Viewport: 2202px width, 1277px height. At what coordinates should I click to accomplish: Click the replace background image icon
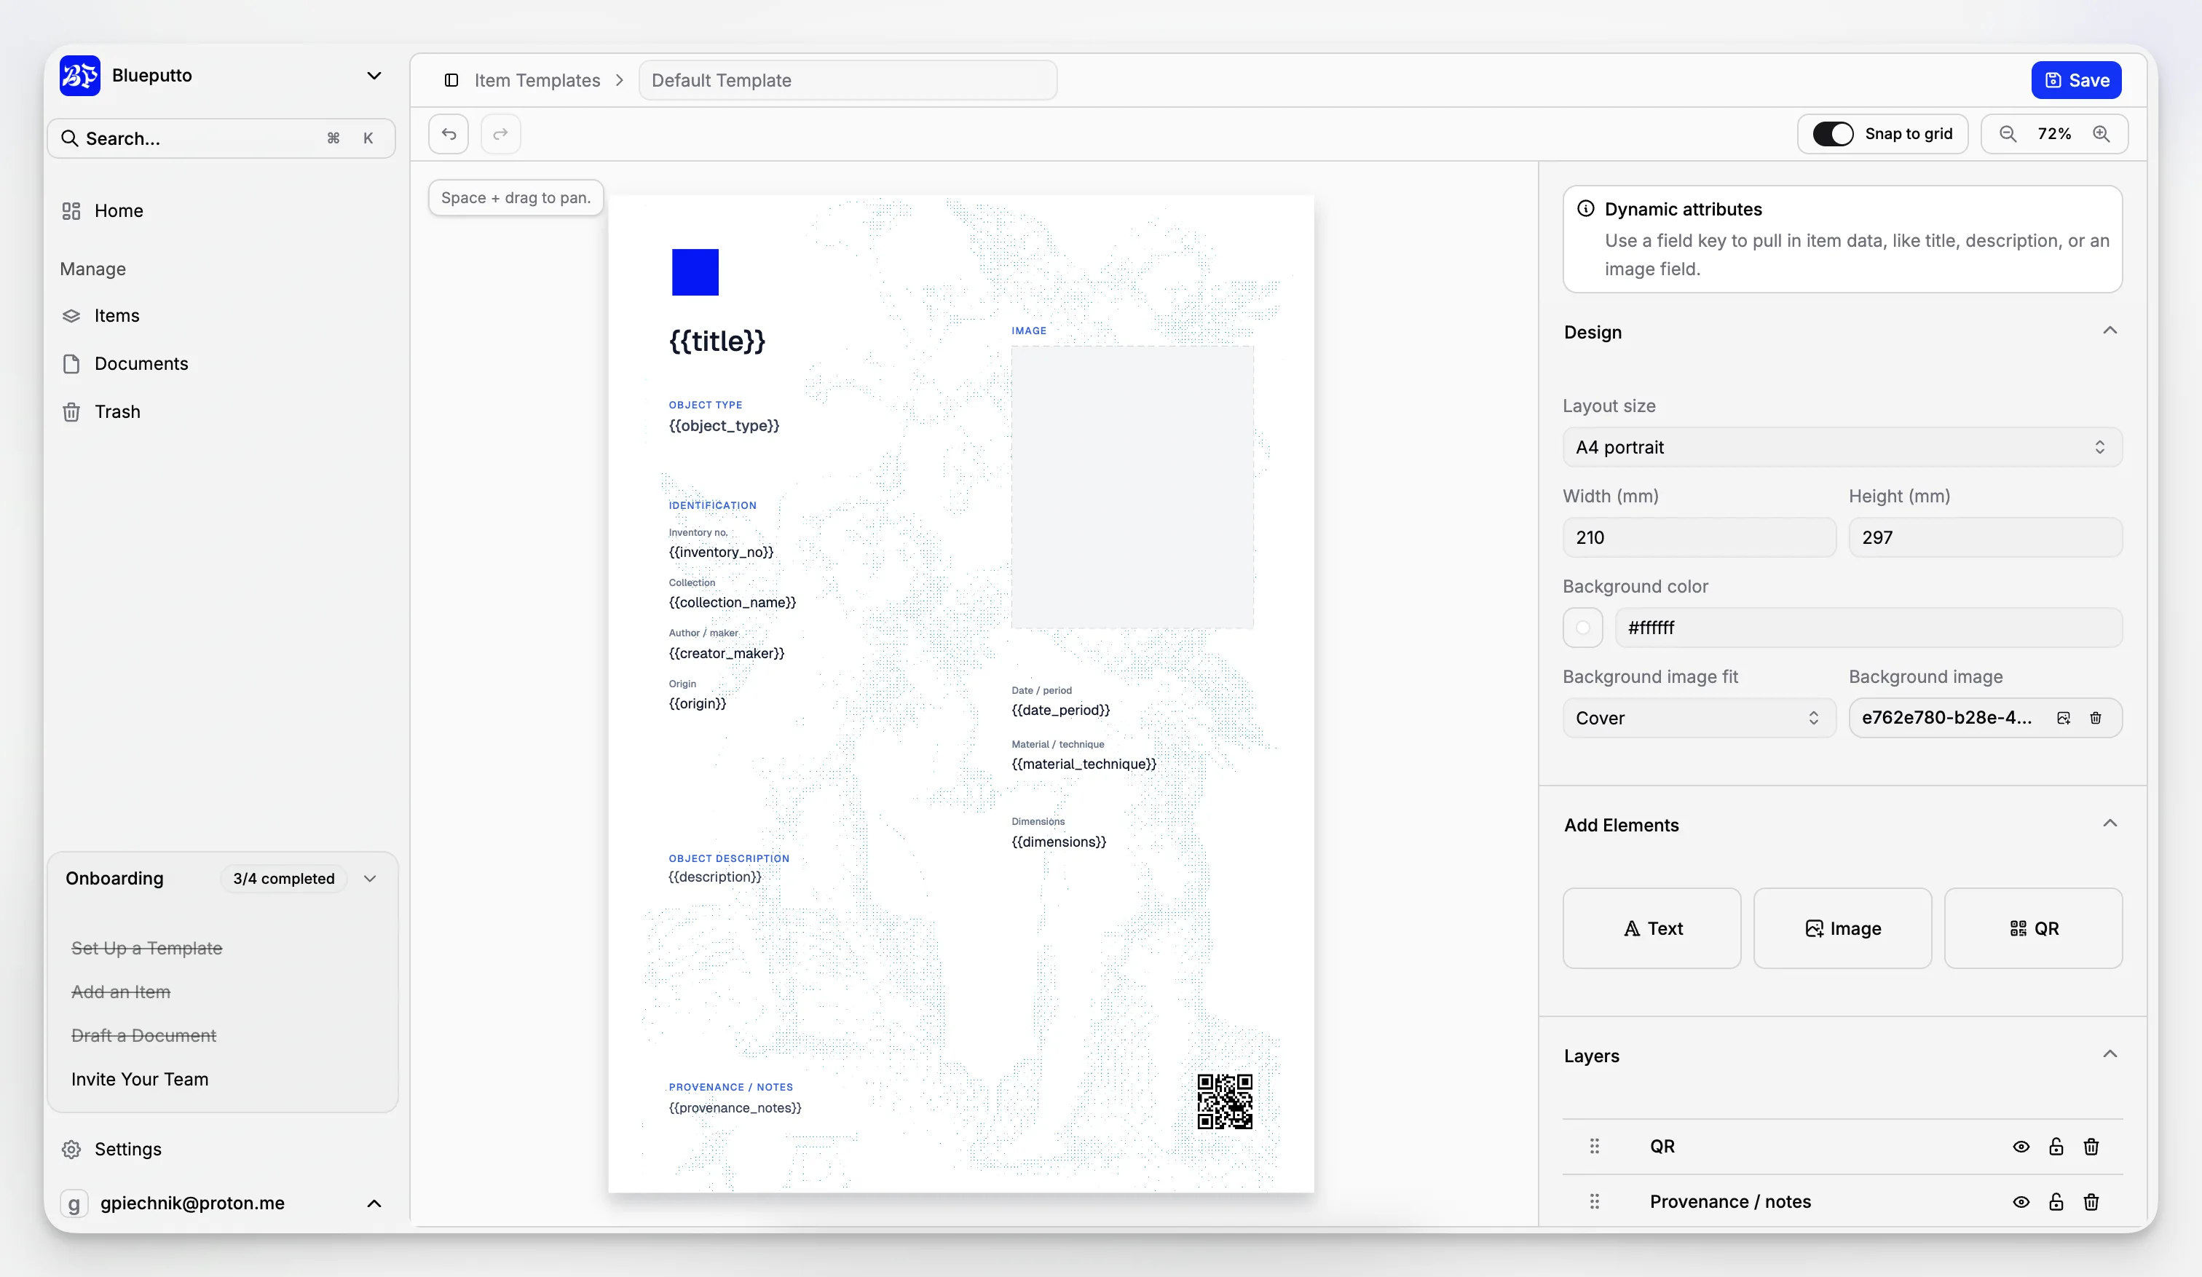click(x=2063, y=718)
